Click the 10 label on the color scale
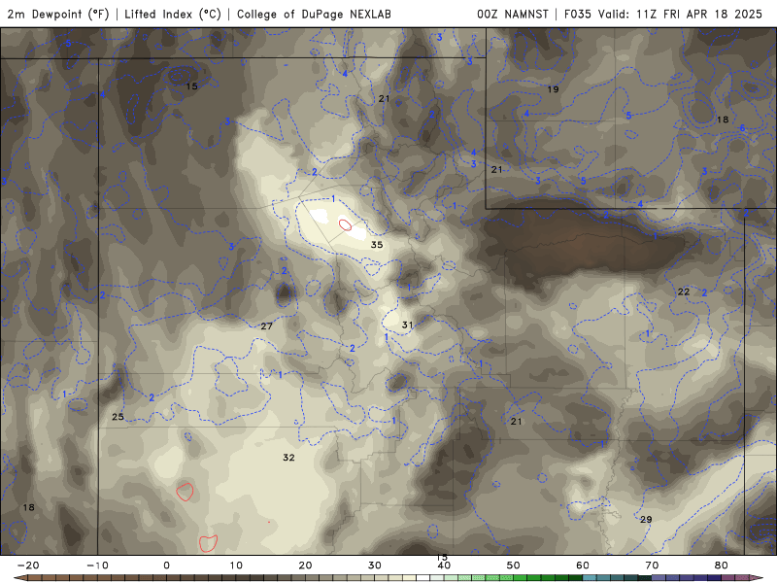Image resolution: width=777 pixels, height=583 pixels. (x=236, y=566)
